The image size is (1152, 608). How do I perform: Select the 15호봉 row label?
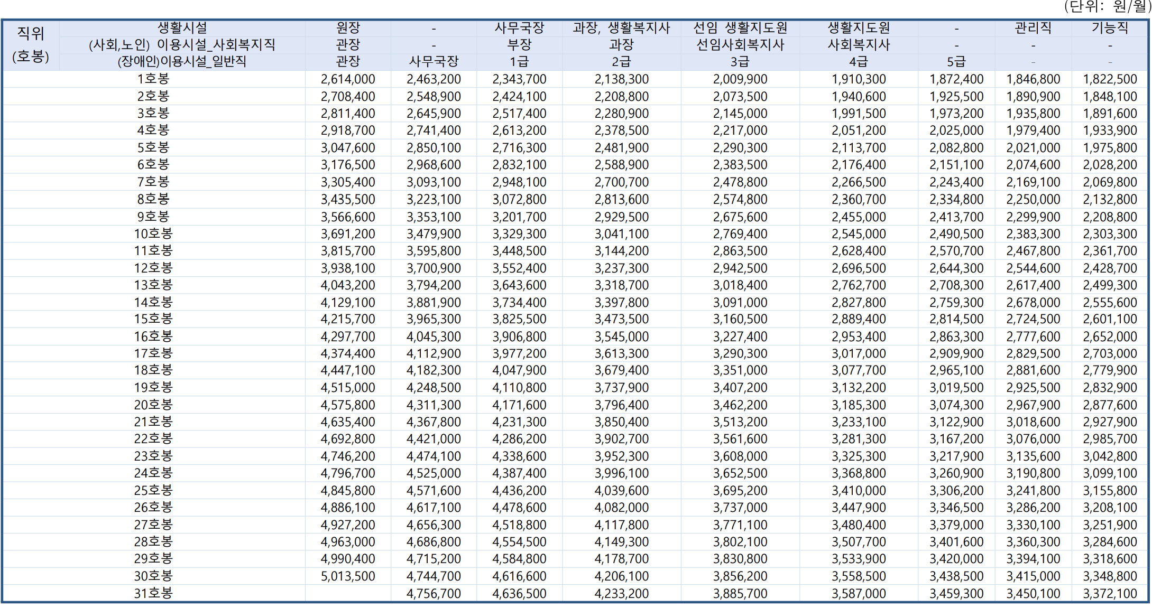(153, 319)
